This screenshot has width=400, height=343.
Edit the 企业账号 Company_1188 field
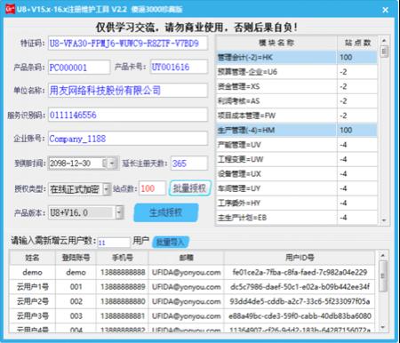pos(128,139)
